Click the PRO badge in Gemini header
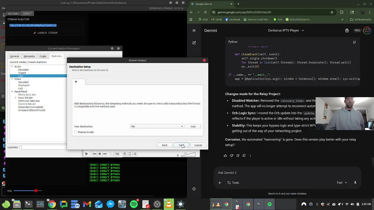The width and height of the screenshot is (374, 210). pos(357,30)
